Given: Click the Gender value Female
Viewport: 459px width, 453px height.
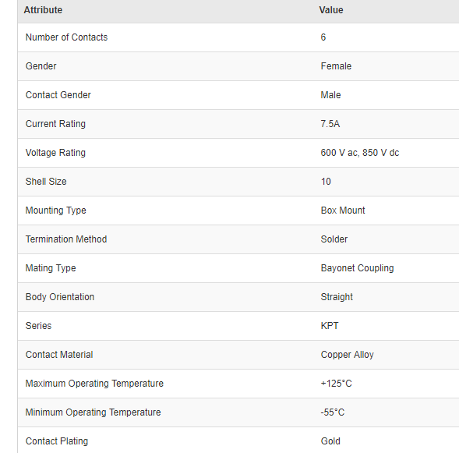Looking at the screenshot, I should [x=336, y=66].
